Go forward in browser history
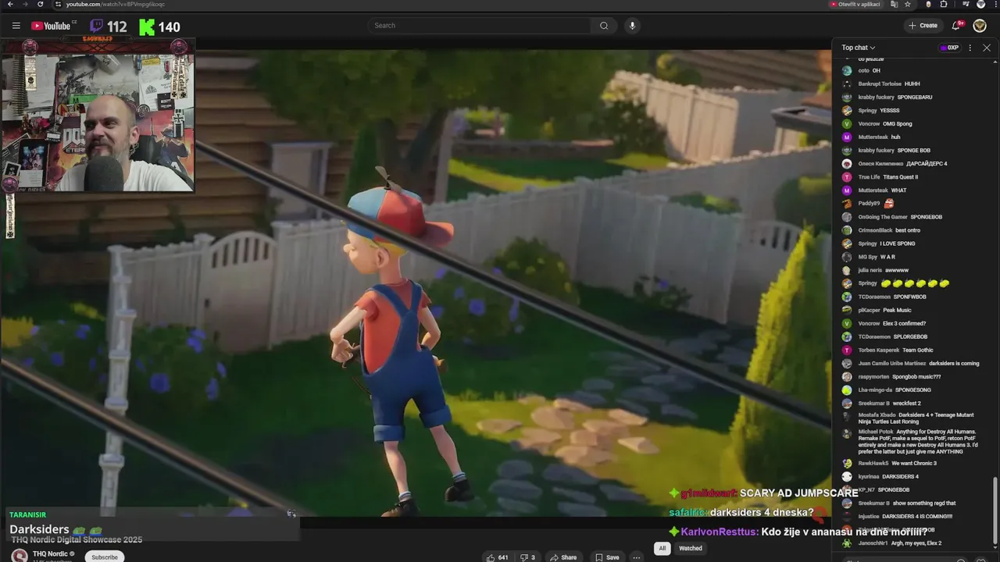 click(x=27, y=4)
